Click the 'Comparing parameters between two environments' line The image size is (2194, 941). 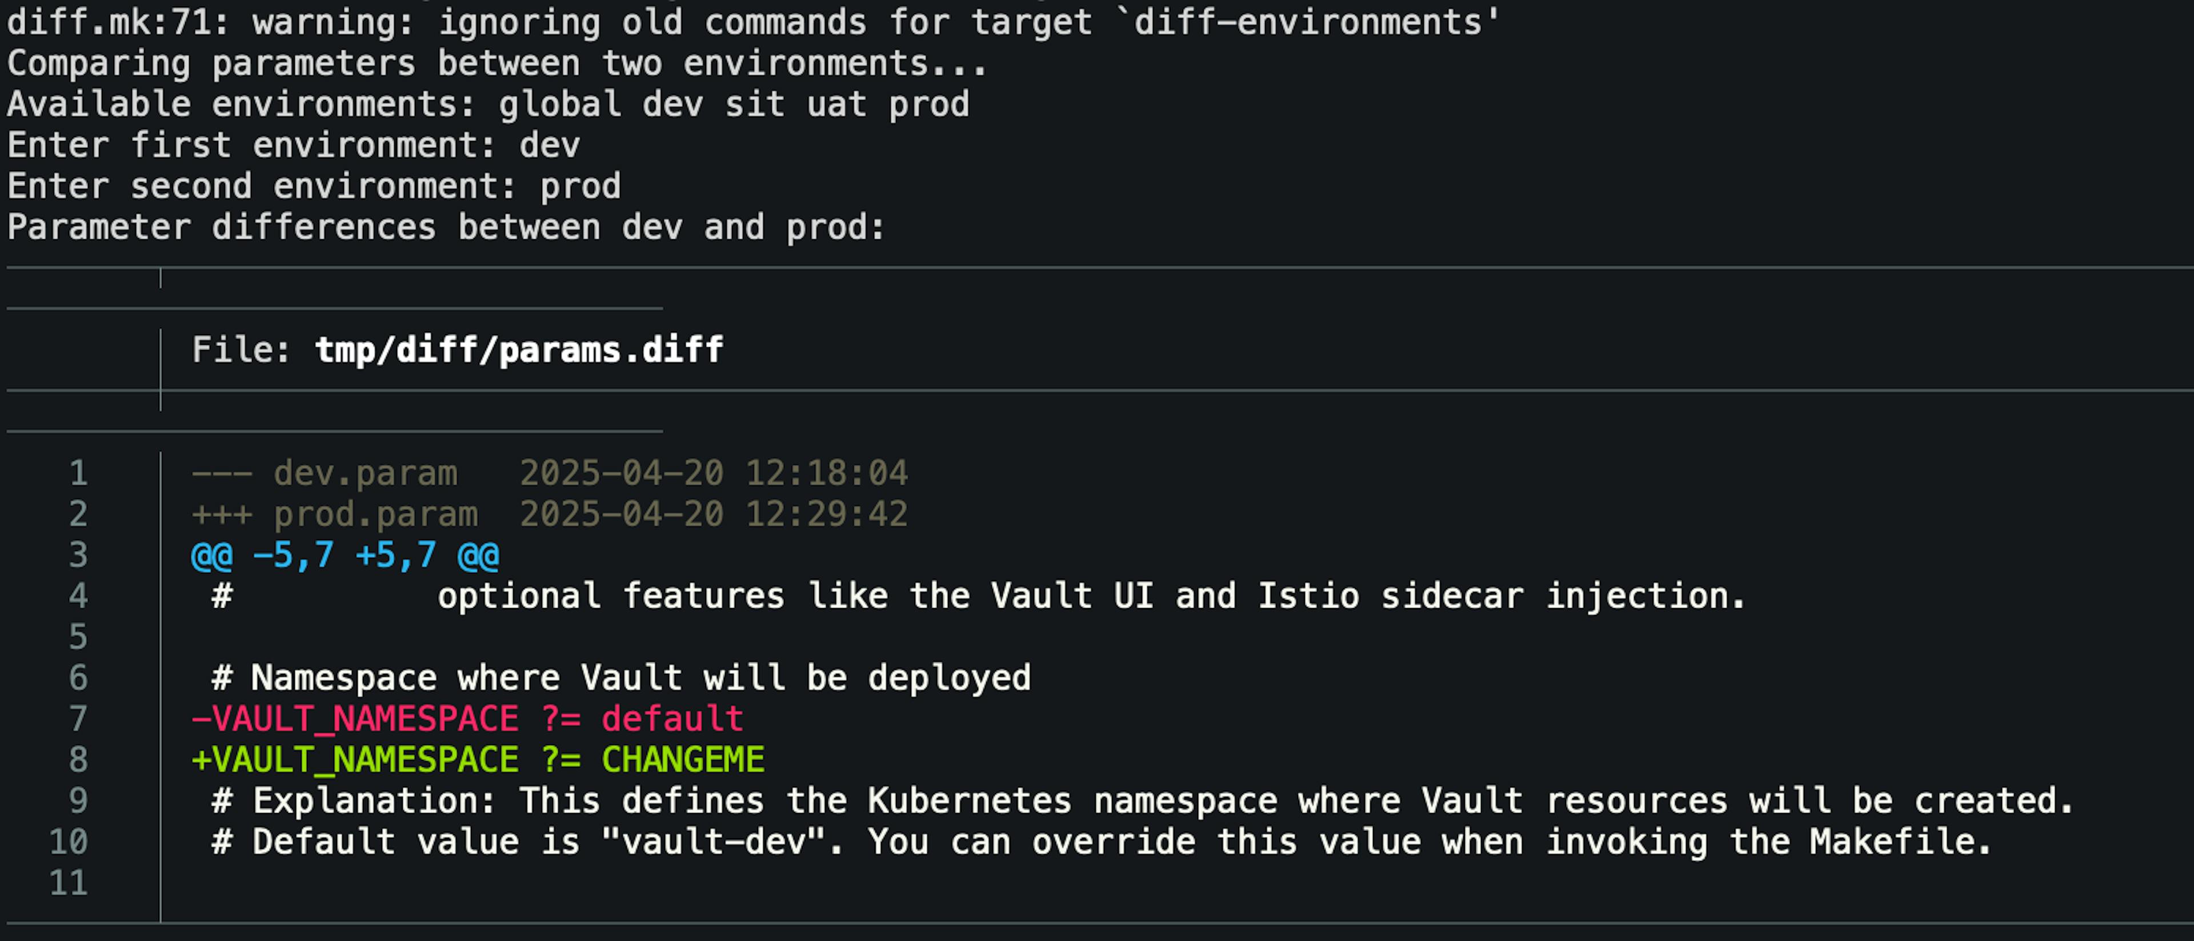[497, 63]
